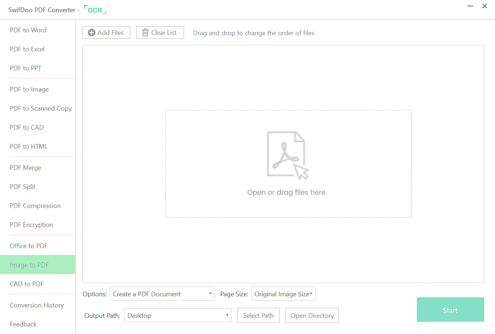Image resolution: width=495 pixels, height=334 pixels.
Task: Start the conversion
Action: click(x=451, y=310)
